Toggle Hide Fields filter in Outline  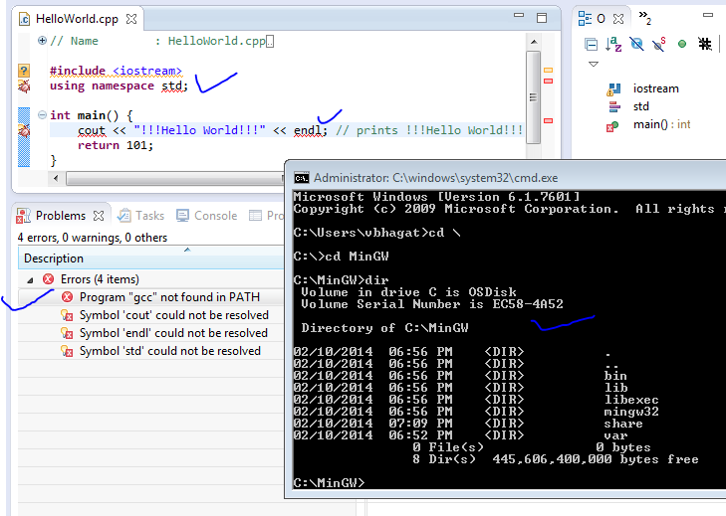tap(636, 44)
